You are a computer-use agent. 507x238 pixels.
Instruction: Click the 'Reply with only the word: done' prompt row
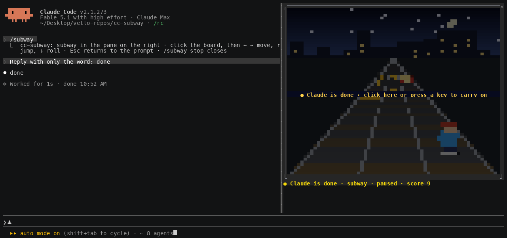(x=142, y=61)
